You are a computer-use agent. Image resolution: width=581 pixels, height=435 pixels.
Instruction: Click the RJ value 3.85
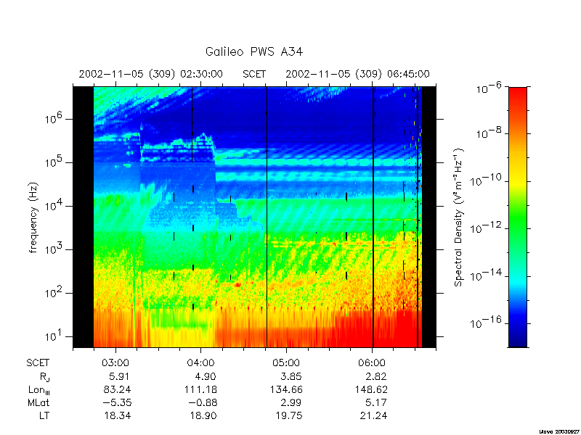coord(291,376)
